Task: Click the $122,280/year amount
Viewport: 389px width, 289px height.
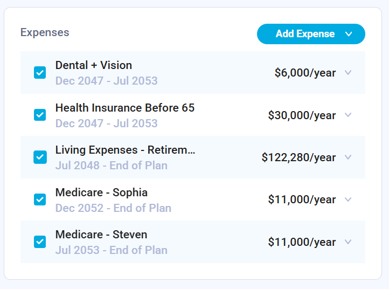Action: 298,157
